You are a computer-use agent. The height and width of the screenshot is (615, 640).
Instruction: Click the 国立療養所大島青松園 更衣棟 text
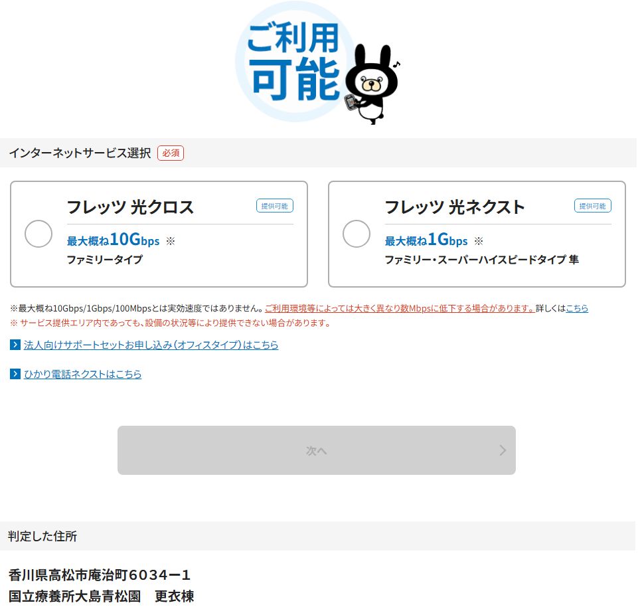(101, 596)
